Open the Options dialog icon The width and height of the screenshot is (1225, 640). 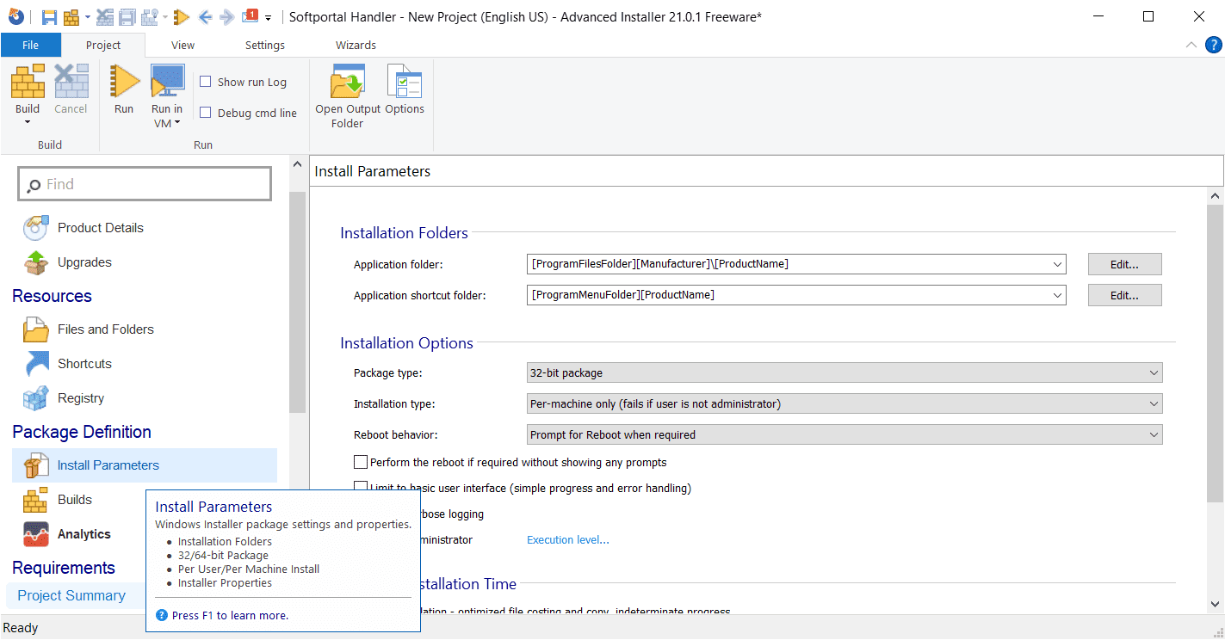point(404,84)
